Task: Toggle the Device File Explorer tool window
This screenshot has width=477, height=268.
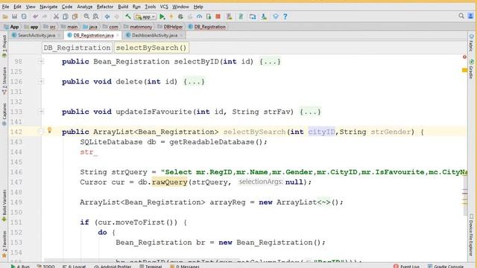Action: point(471,235)
